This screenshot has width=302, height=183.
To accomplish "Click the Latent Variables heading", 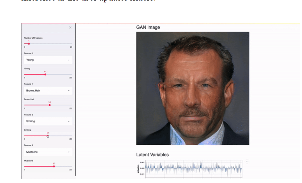I will click(x=152, y=155).
